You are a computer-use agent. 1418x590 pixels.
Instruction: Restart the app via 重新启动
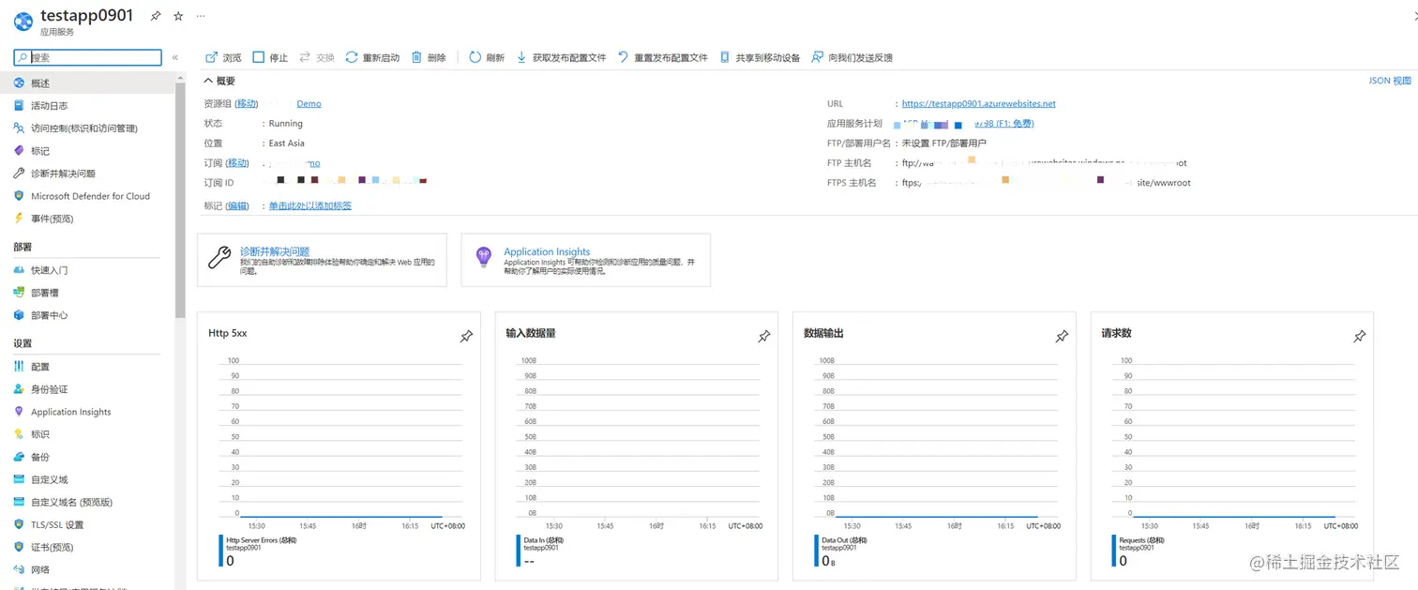372,57
